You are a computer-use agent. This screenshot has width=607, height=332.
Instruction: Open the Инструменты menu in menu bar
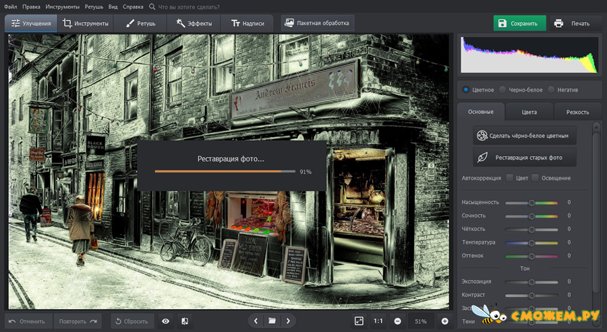point(62,7)
